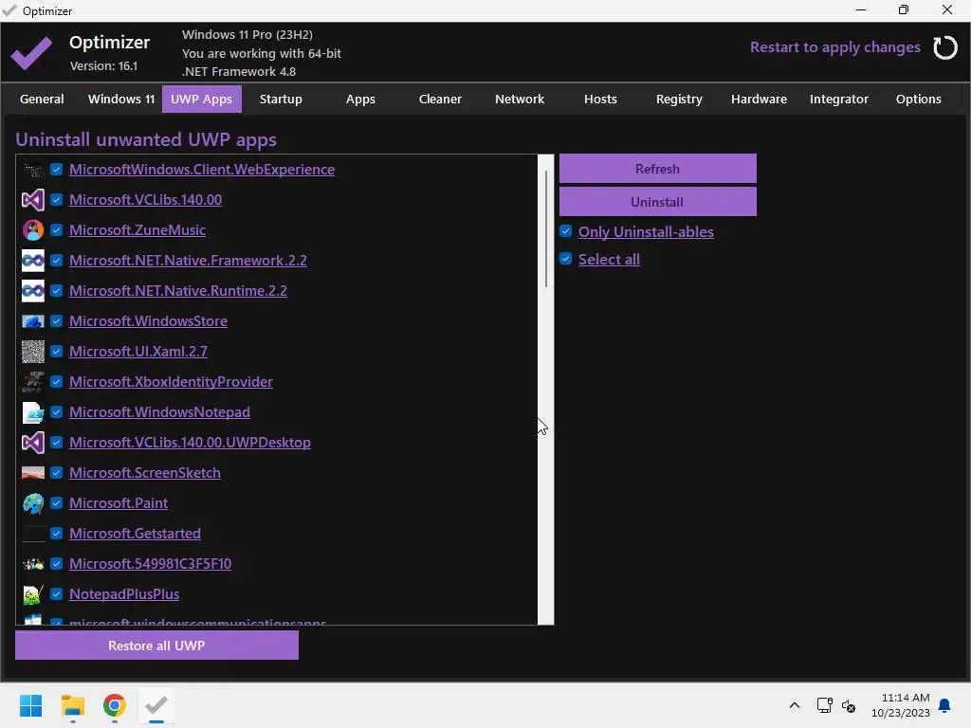Click the Microsoft.VCLibs.140.00.UWPDesktop icon
Screen dimensions: 971x728
[x=33, y=443]
